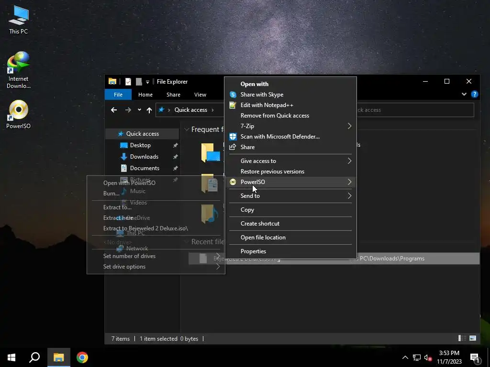Image resolution: width=490 pixels, height=367 pixels.
Task: Click the PowerISO disc icon in context menu
Action: 233,182
